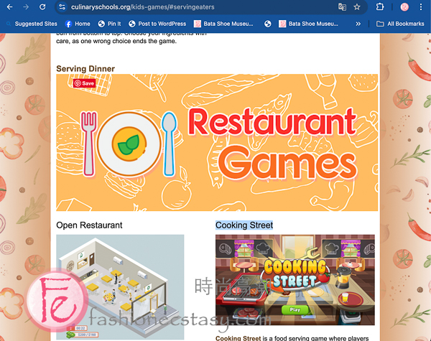Click the Open Restaurant game thumbnail
431x341 pixels.
[120, 287]
